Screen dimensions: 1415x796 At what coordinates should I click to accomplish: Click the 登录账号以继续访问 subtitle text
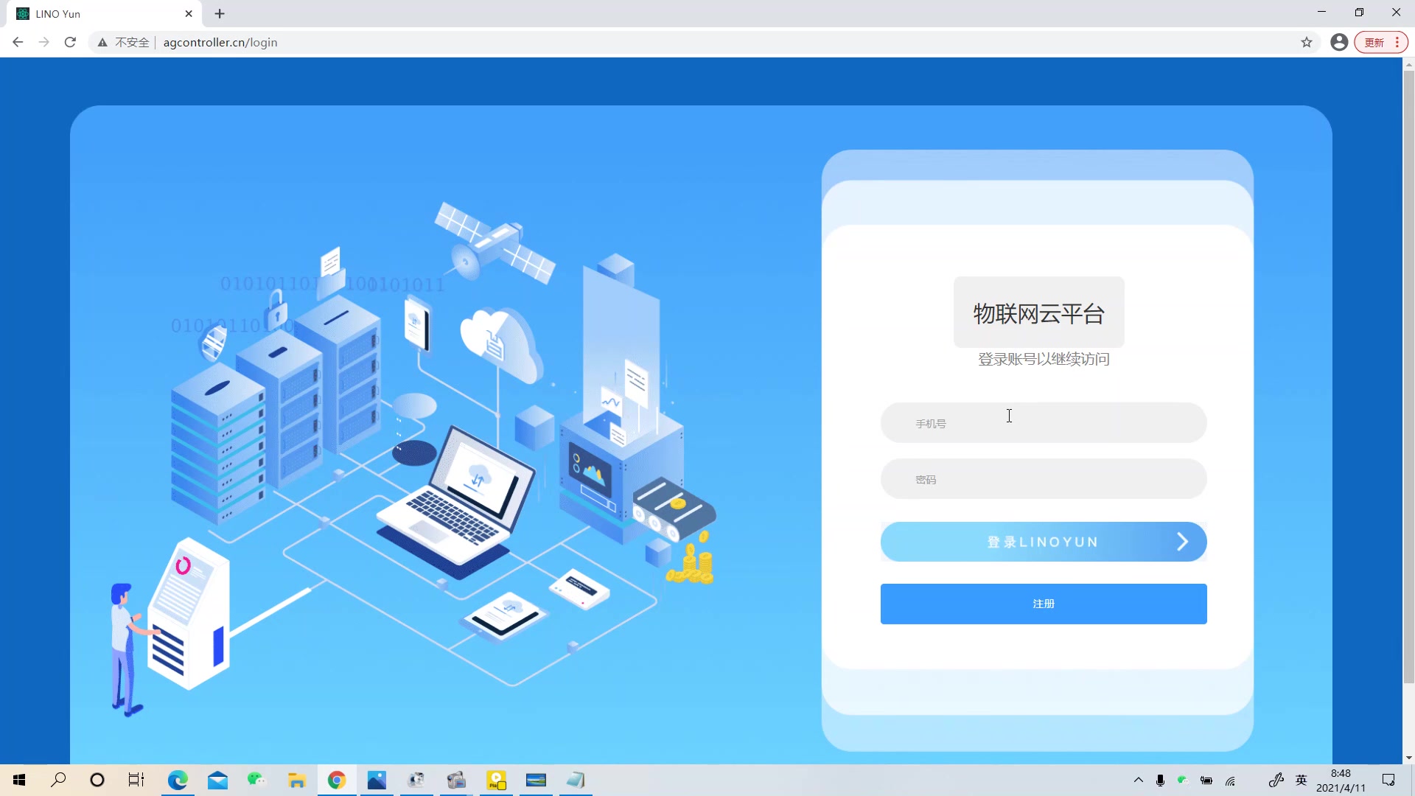[1044, 359]
